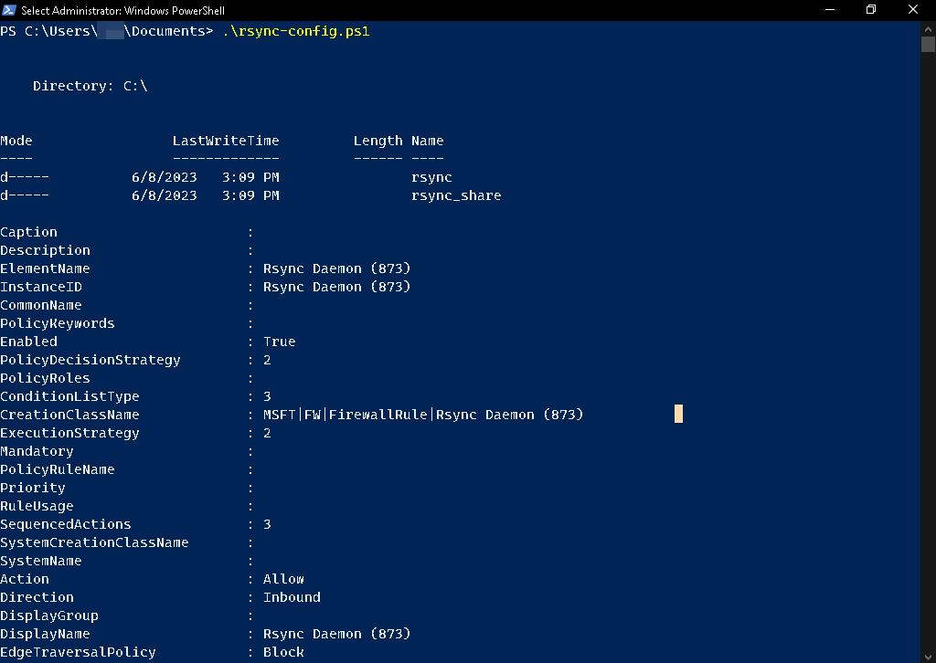Click the LastWriteTime column header
The width and height of the screenshot is (936, 663).
pos(226,141)
